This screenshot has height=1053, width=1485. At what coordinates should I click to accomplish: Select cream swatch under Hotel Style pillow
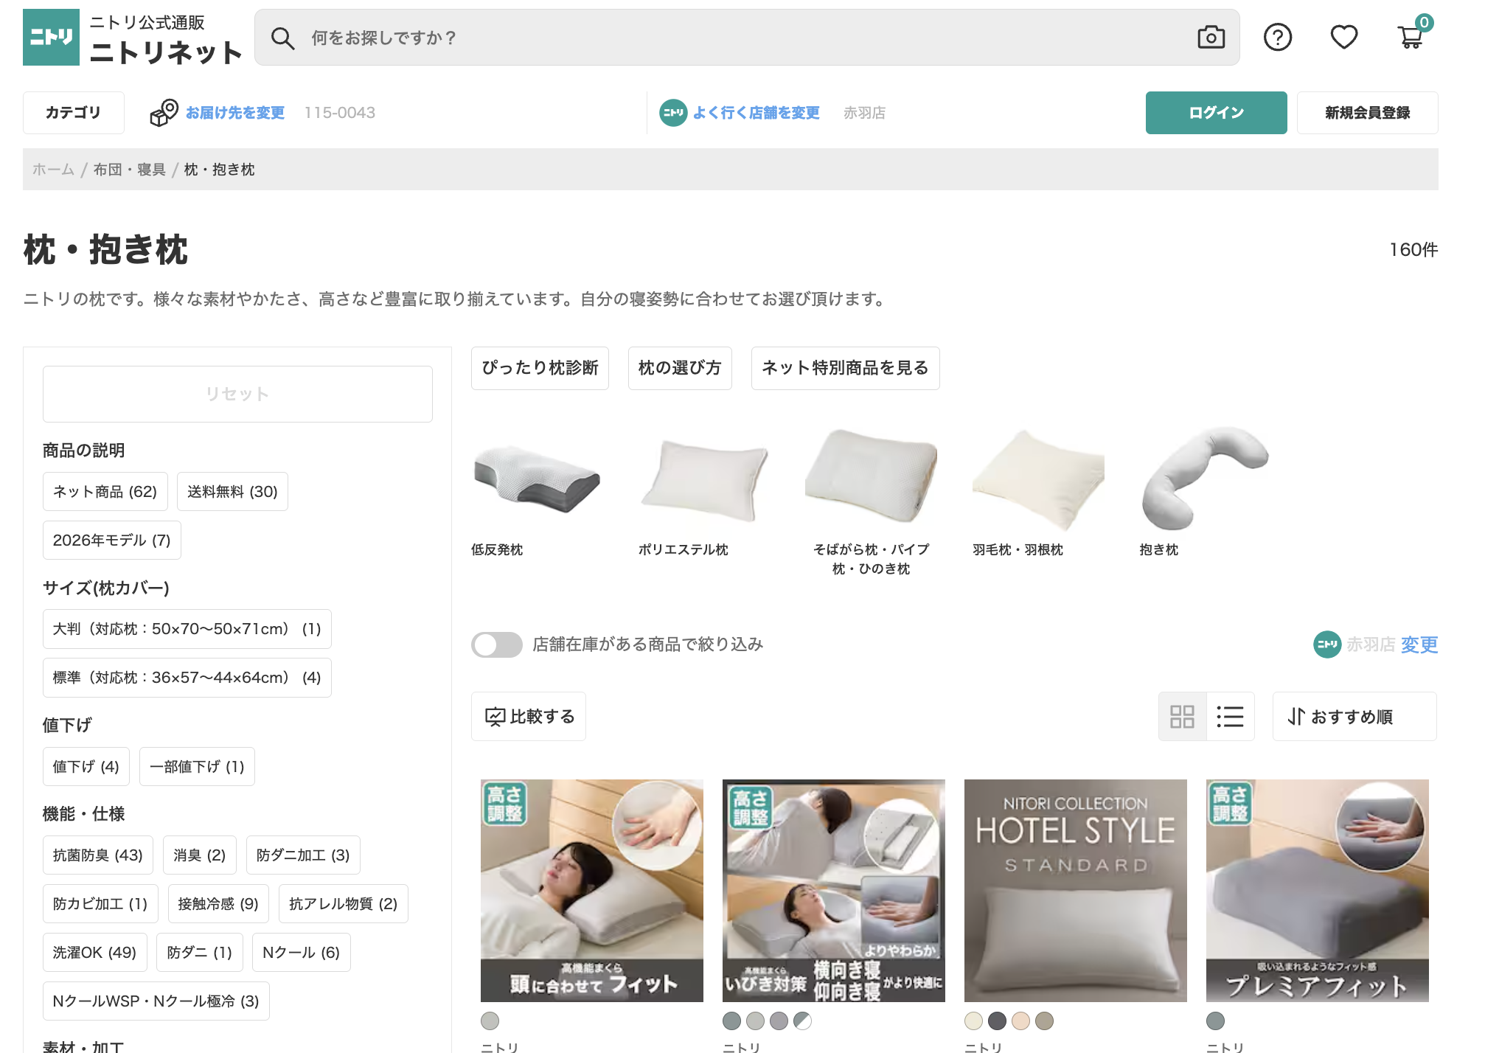973,1021
